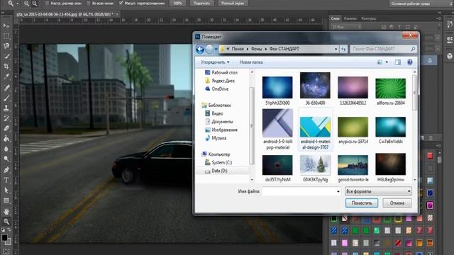
Task: Click the layer lock icon in Layers panel
Action: click(x=430, y=60)
